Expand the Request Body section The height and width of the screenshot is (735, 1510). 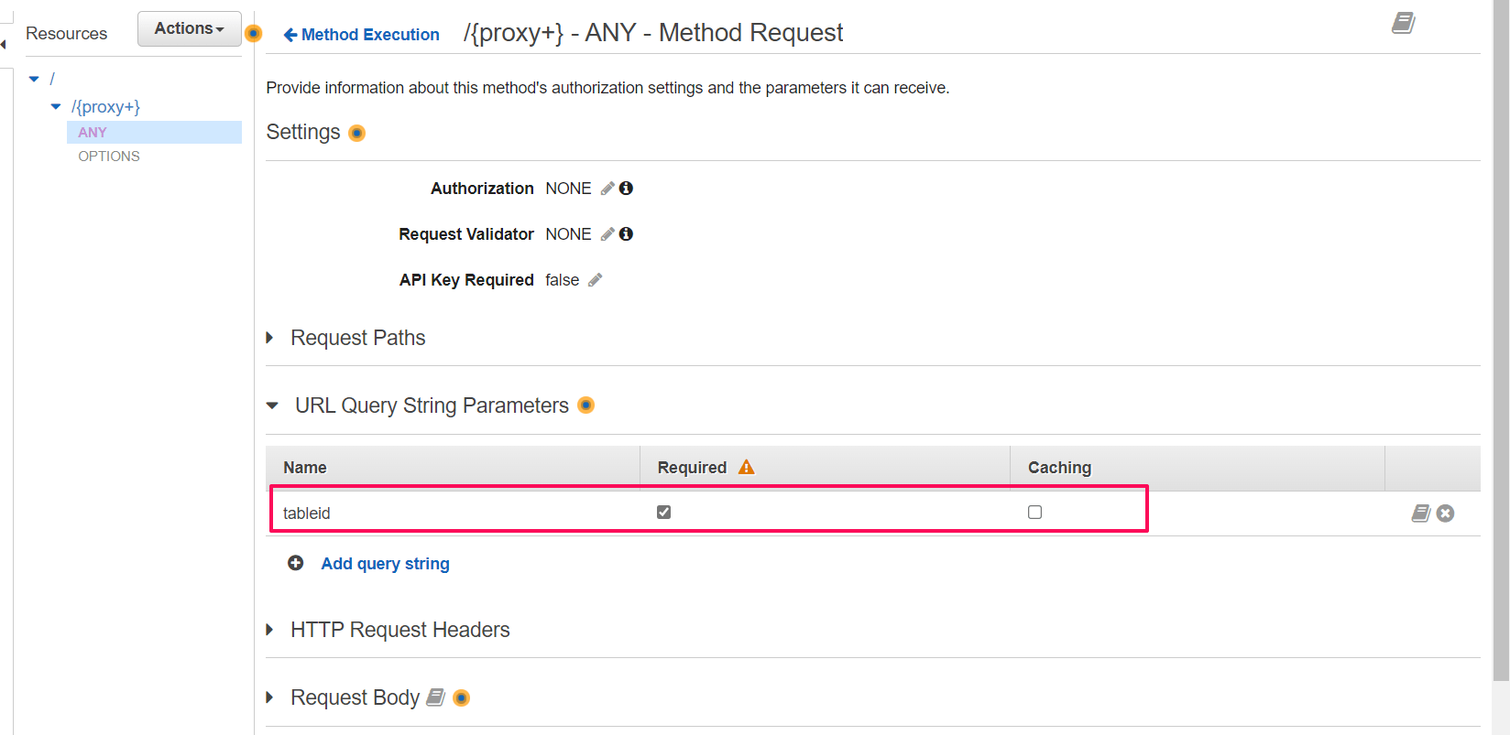click(269, 697)
